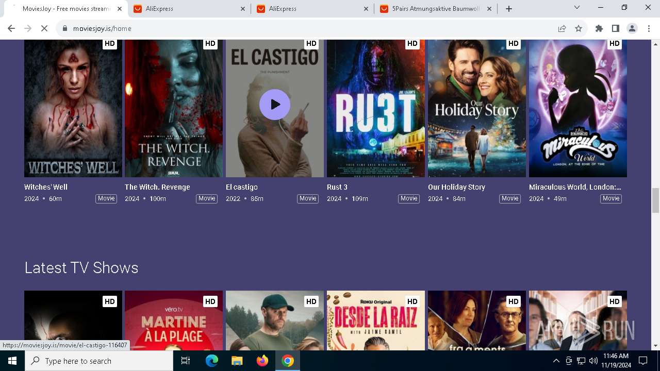This screenshot has width=660, height=371.
Task: Stop loading the page
Action: click(44, 28)
